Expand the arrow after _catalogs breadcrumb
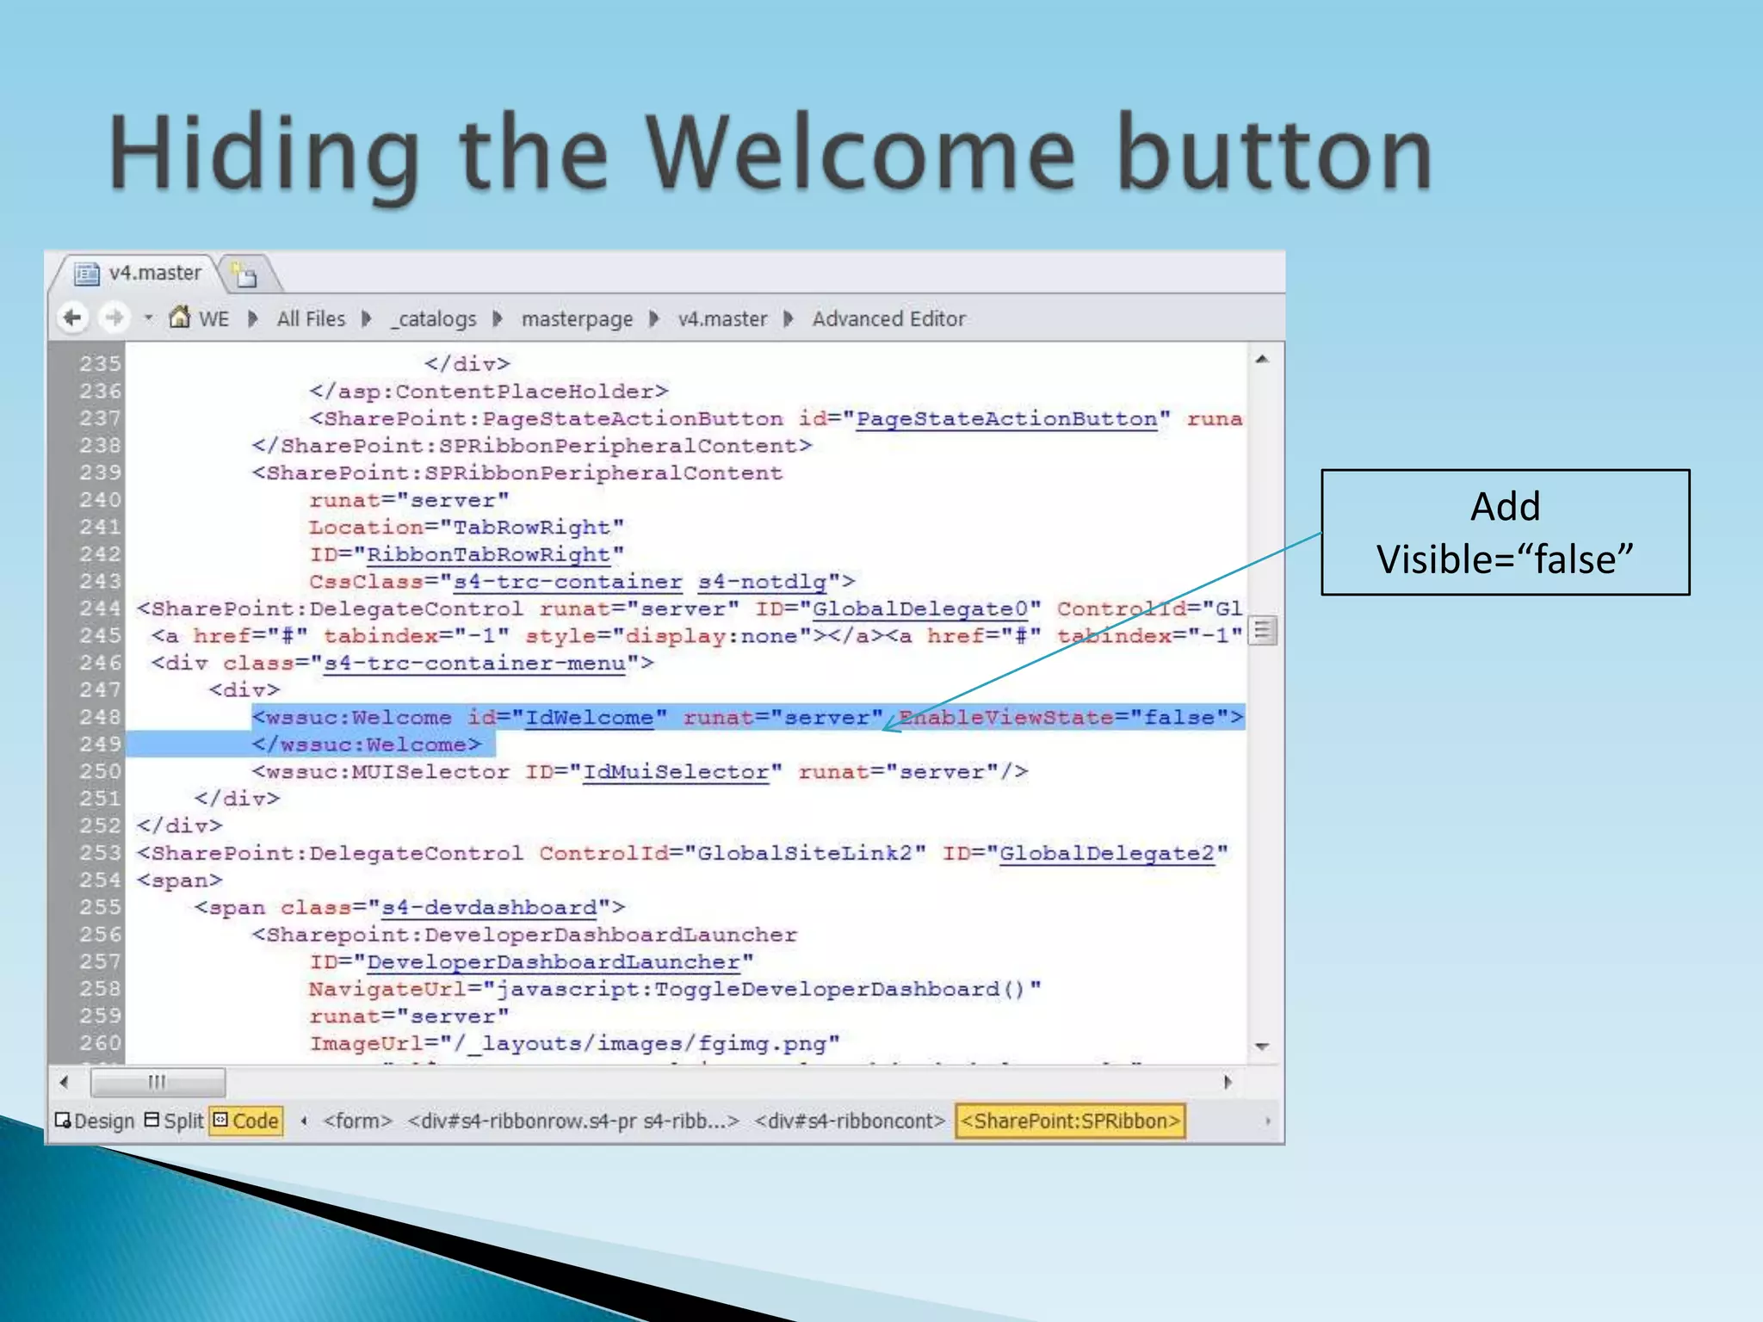Viewport: 1763px width, 1322px height. (498, 319)
